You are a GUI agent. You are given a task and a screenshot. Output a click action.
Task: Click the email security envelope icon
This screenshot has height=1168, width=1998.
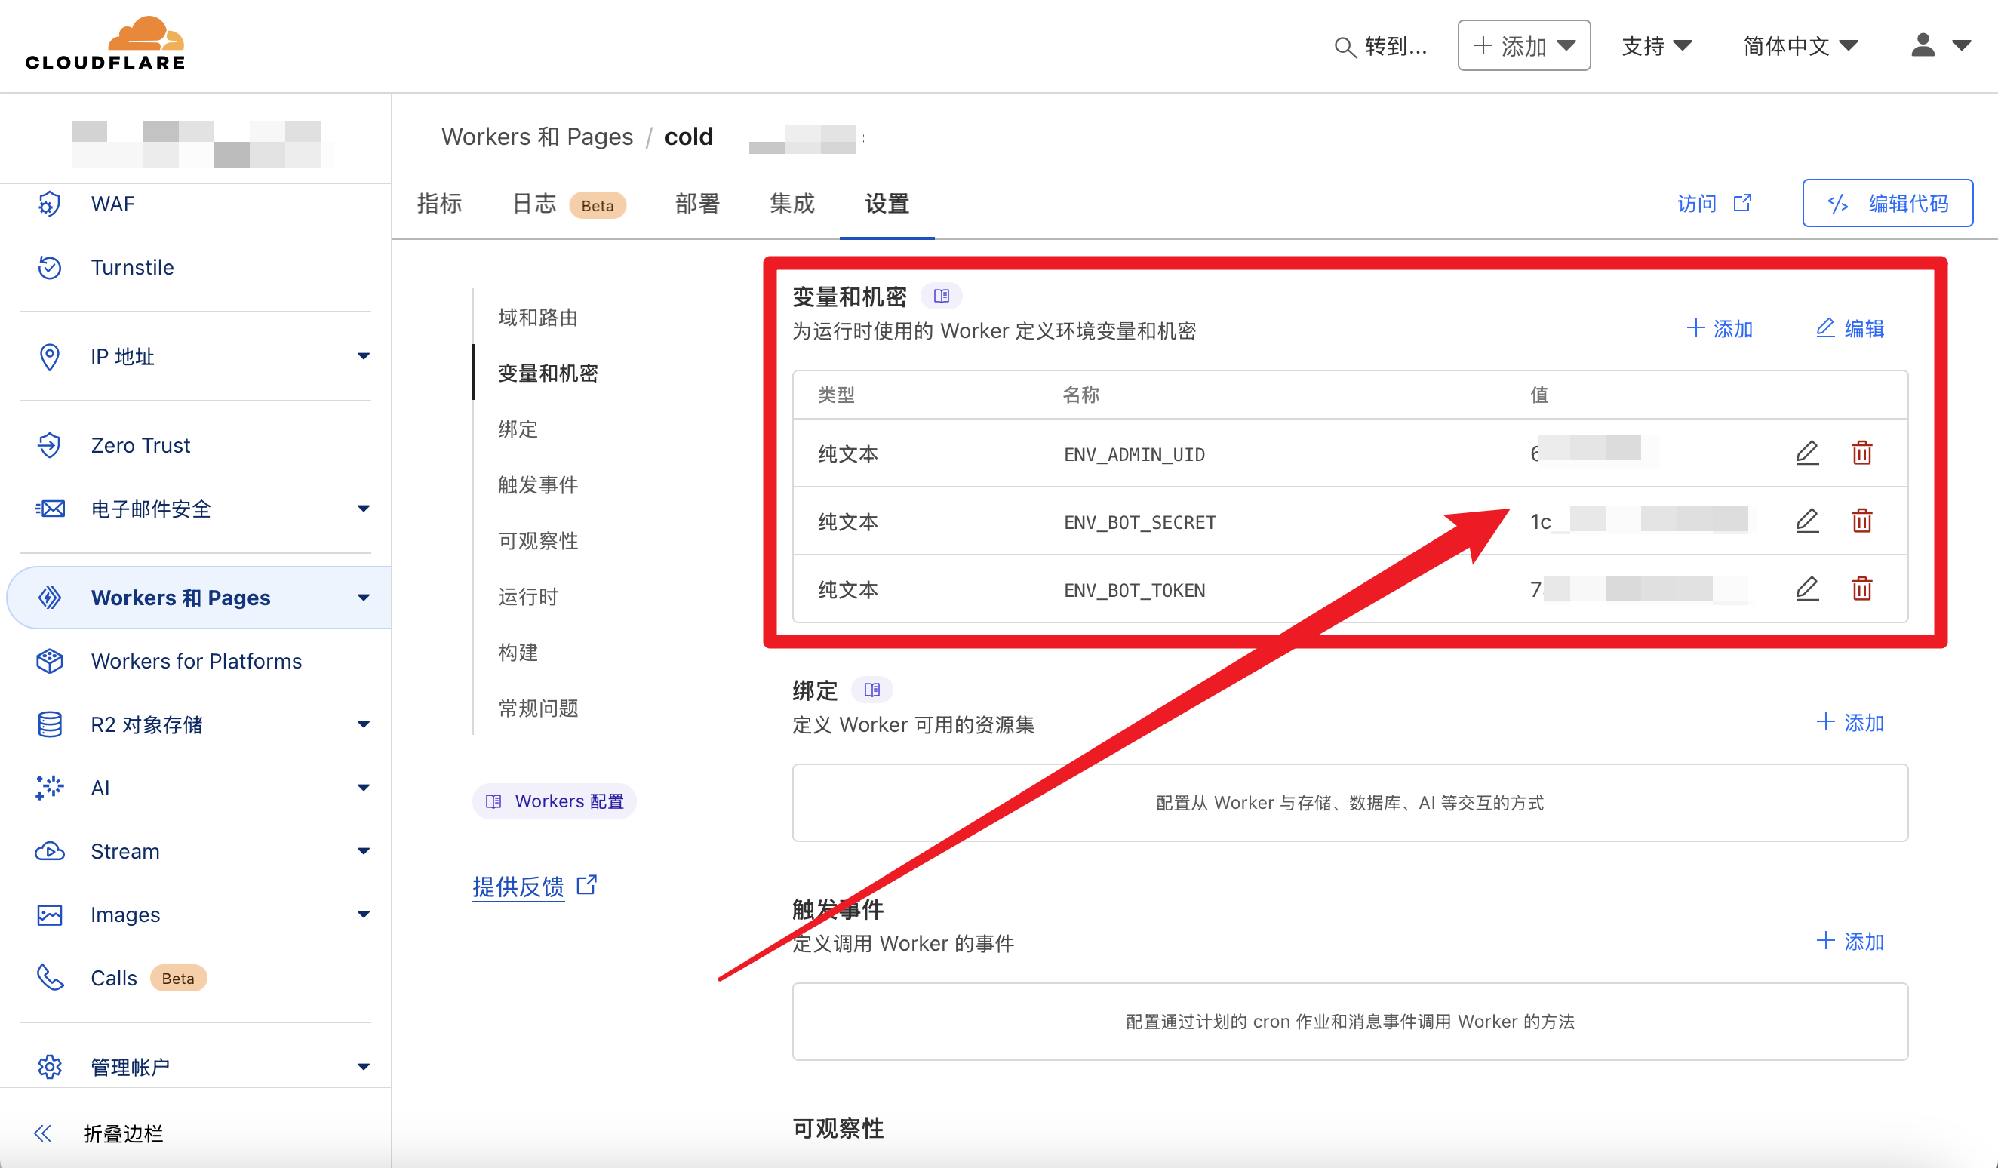(x=49, y=509)
